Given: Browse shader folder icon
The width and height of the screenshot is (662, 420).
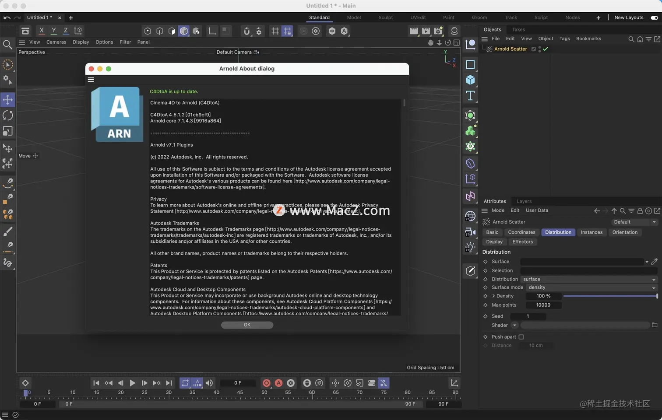Looking at the screenshot, I should (x=655, y=325).
